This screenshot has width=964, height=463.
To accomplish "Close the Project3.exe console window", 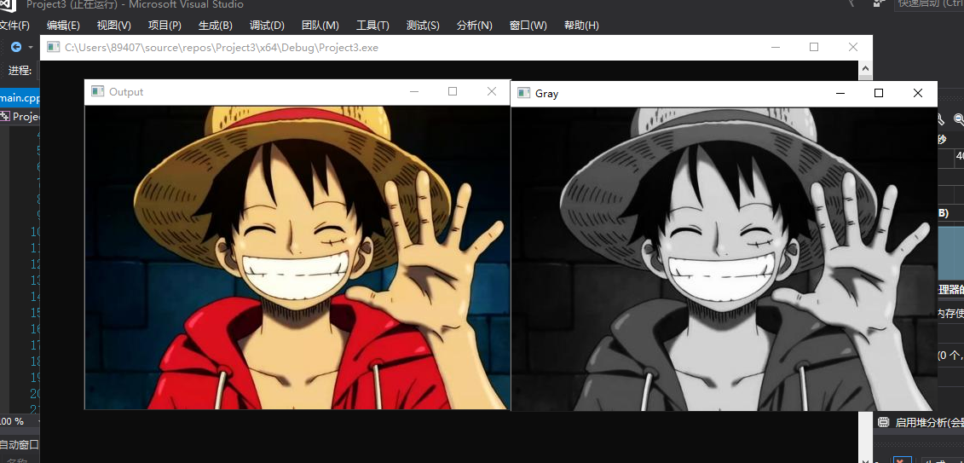I will pyautogui.click(x=852, y=48).
